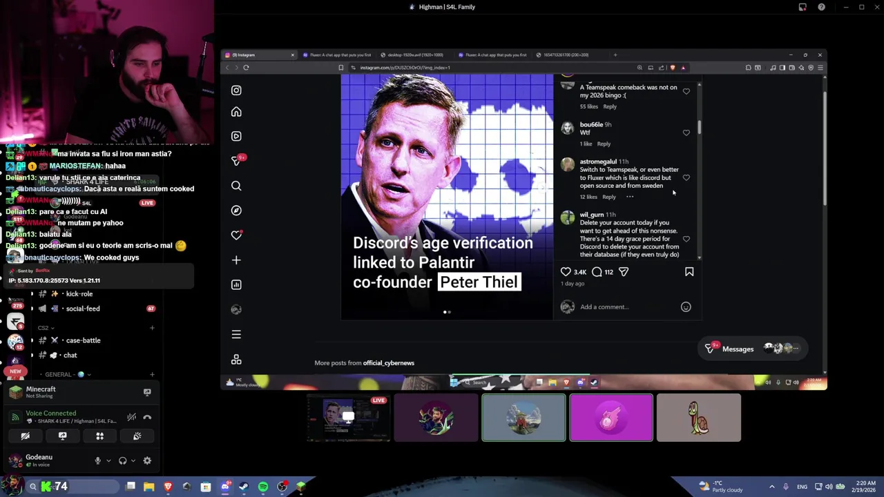Open Instagram Reels icon in sidebar
Viewport: 884px width, 497px height.
(236, 136)
